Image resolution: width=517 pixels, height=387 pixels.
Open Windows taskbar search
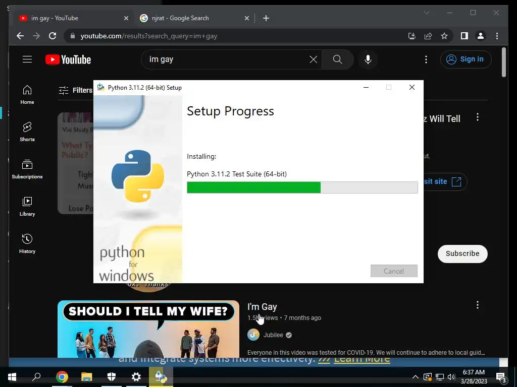[x=36, y=377]
